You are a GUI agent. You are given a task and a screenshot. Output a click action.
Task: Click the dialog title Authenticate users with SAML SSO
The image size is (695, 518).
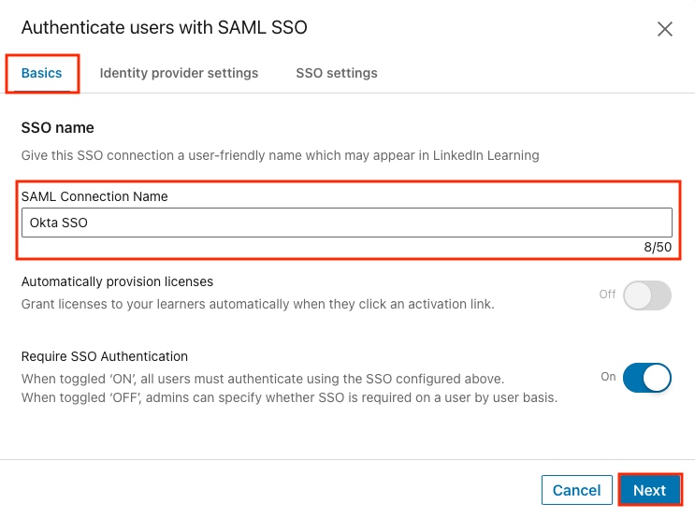point(165,27)
